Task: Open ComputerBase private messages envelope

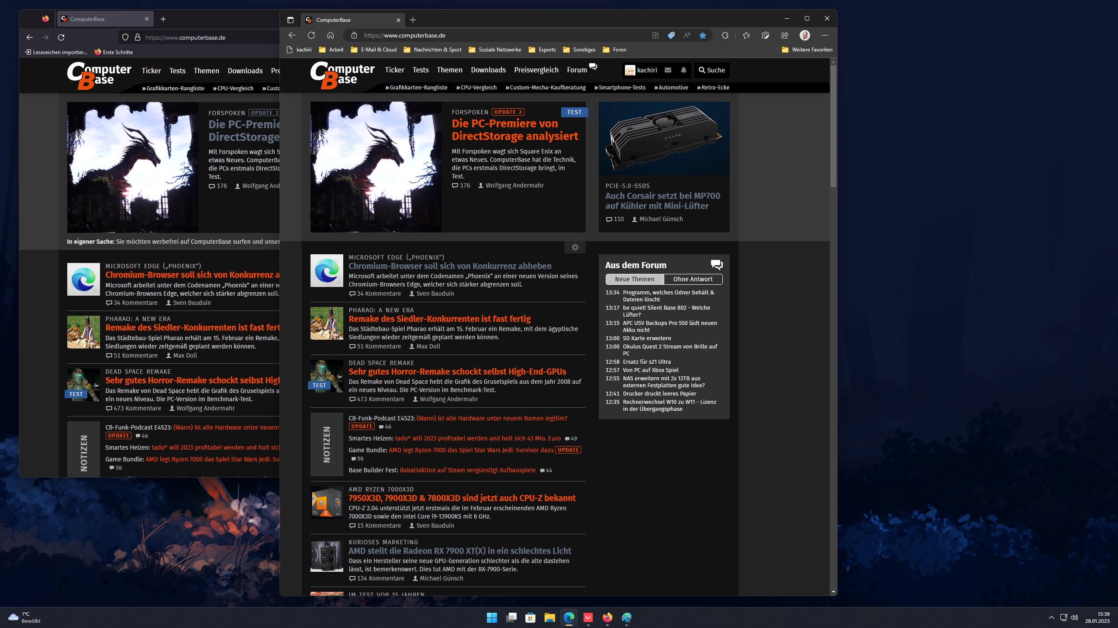Action: tap(668, 70)
